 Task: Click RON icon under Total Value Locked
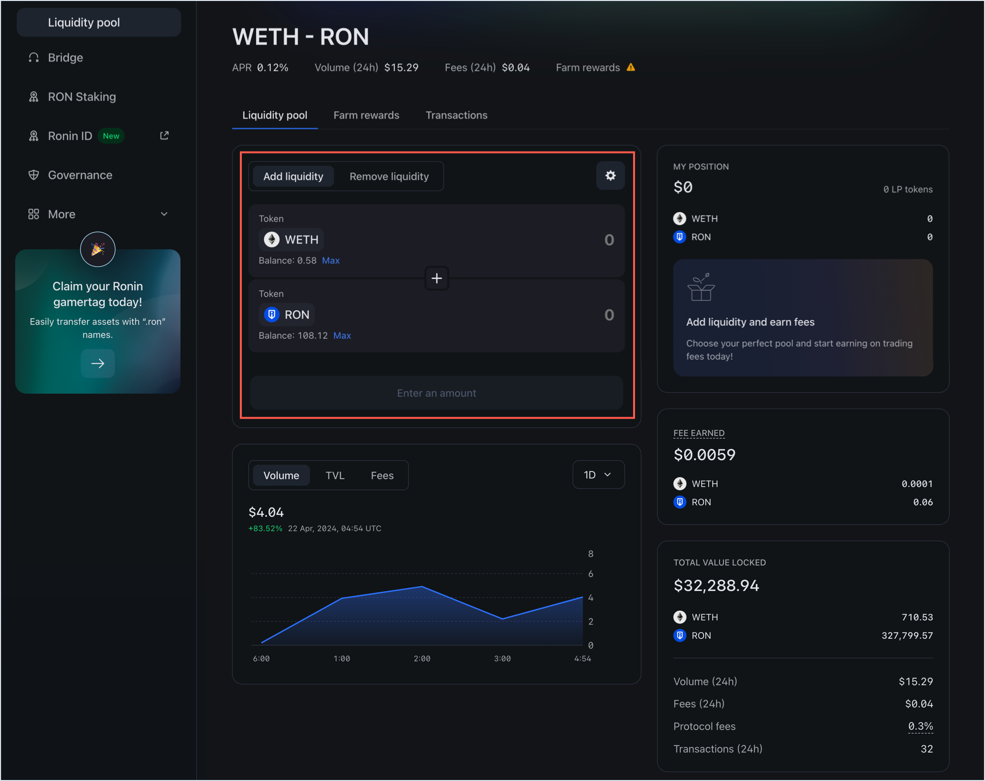[x=680, y=635]
